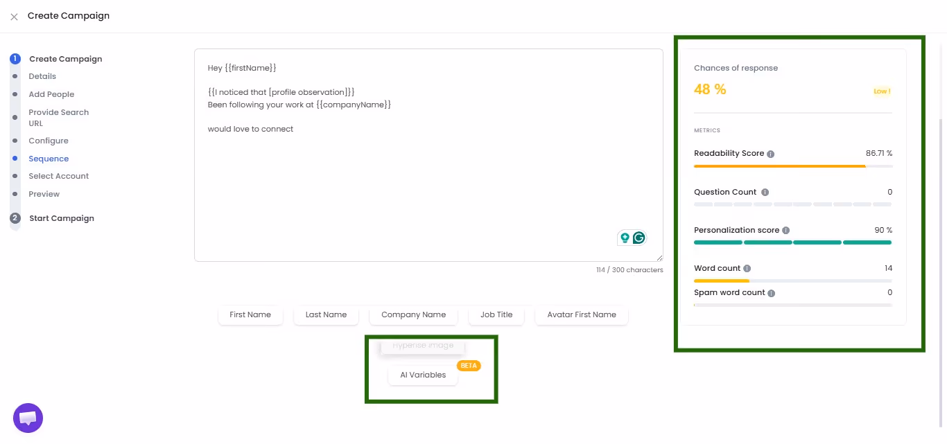Click the METRICS section label
Image resolution: width=947 pixels, height=444 pixels.
click(x=707, y=130)
